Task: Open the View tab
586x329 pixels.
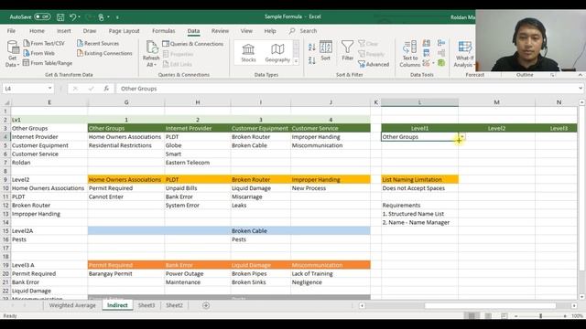Action: click(246, 31)
